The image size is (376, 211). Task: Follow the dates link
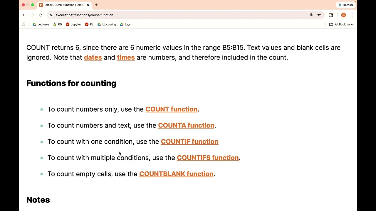coord(93,57)
